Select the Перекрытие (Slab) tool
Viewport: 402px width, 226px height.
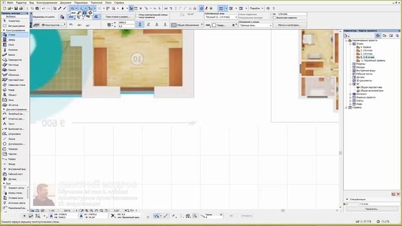pyautogui.click(x=14, y=60)
